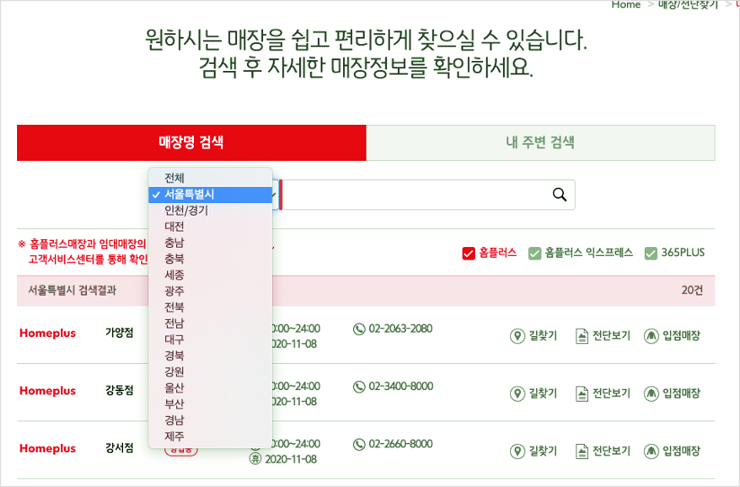
Task: Select 전체 in region dropdown
Action: tap(210, 178)
